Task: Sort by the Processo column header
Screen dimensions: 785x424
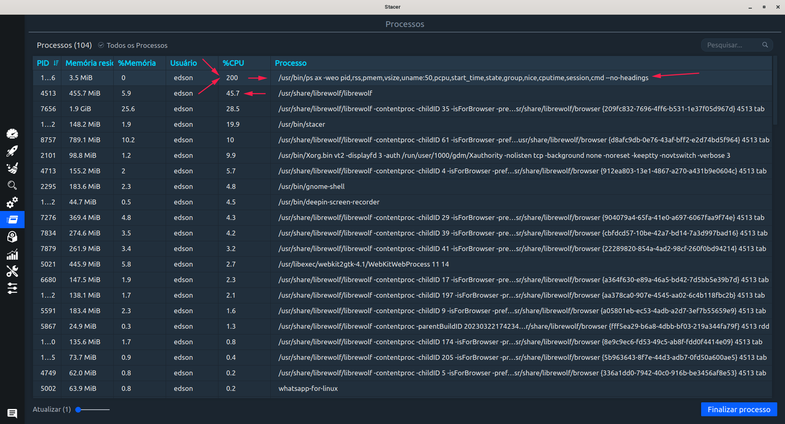Action: [290, 63]
